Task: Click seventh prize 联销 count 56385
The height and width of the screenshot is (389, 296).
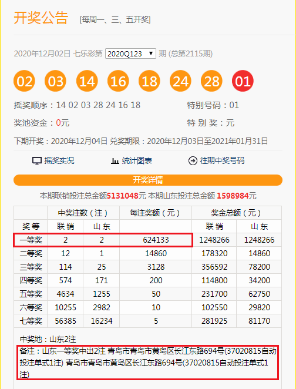Action: [x=65, y=321]
